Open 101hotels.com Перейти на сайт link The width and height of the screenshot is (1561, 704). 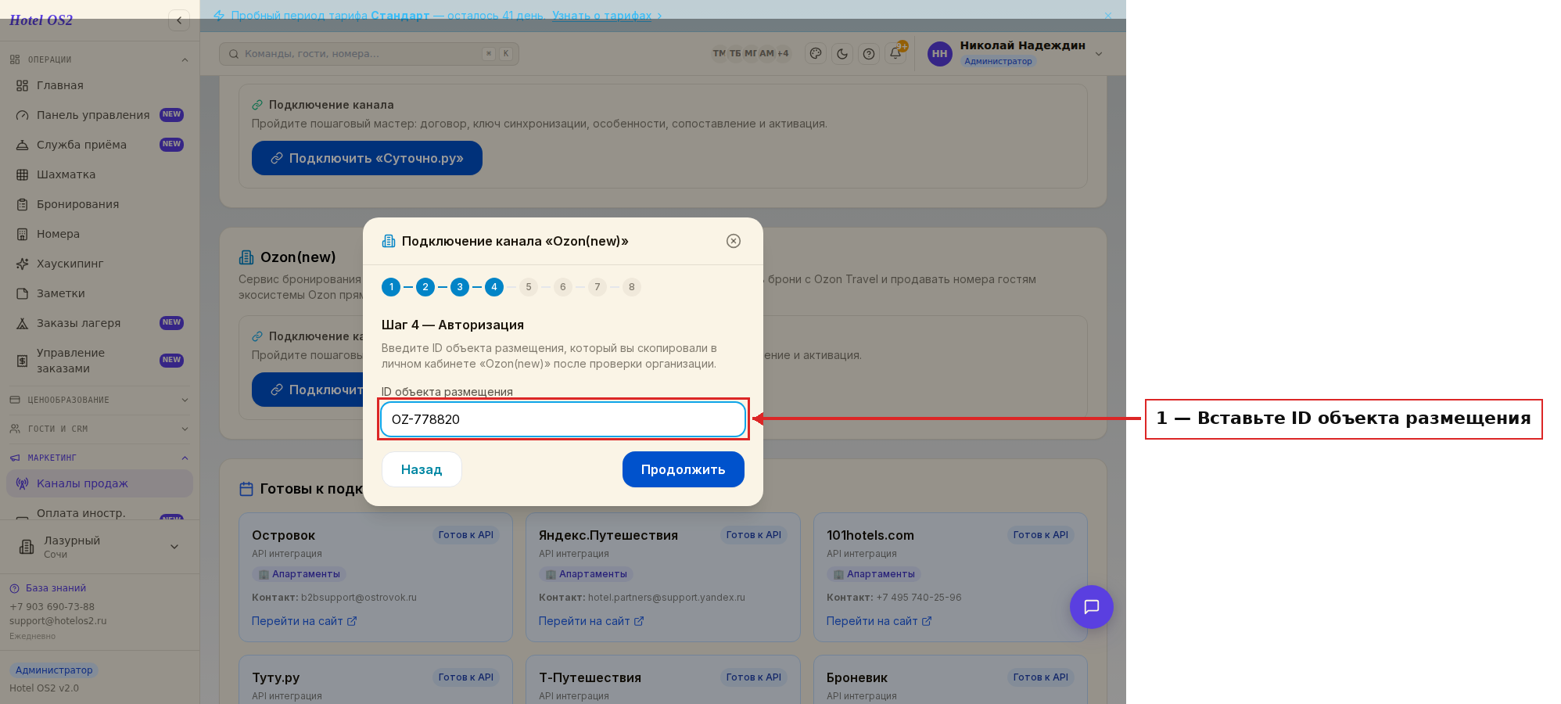pos(879,621)
